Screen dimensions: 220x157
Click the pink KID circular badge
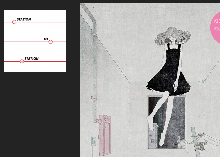pyautogui.click(x=215, y=26)
